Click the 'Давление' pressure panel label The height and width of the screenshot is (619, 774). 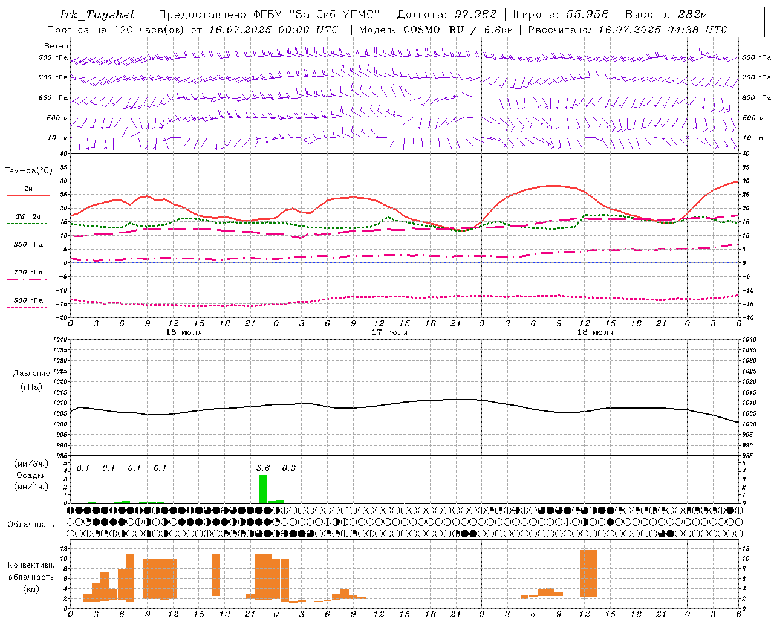(31, 374)
